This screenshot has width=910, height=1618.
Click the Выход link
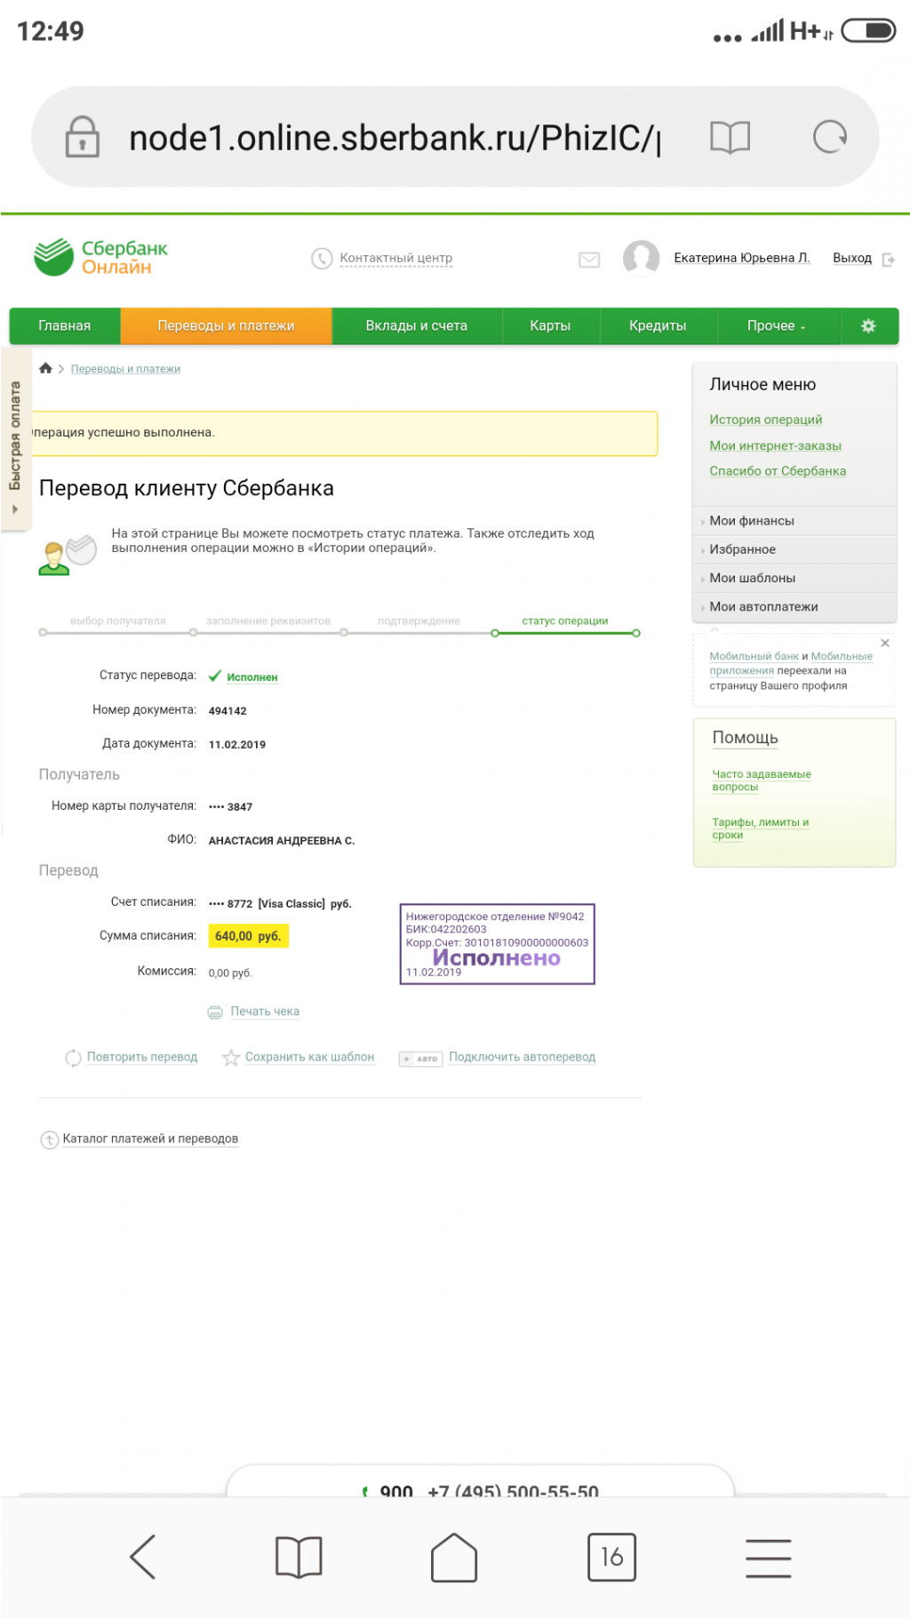852,258
